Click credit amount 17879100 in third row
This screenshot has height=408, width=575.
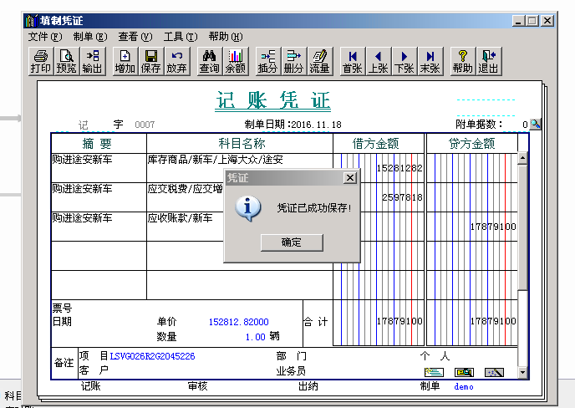click(472, 227)
